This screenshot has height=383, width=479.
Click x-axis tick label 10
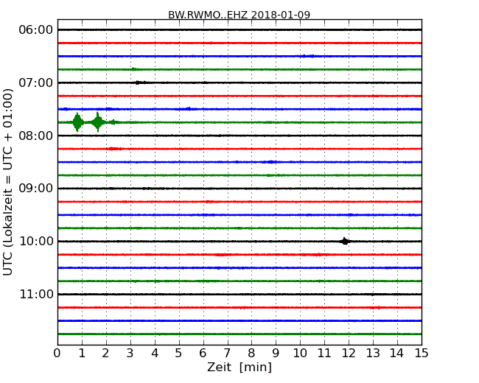pyautogui.click(x=300, y=354)
